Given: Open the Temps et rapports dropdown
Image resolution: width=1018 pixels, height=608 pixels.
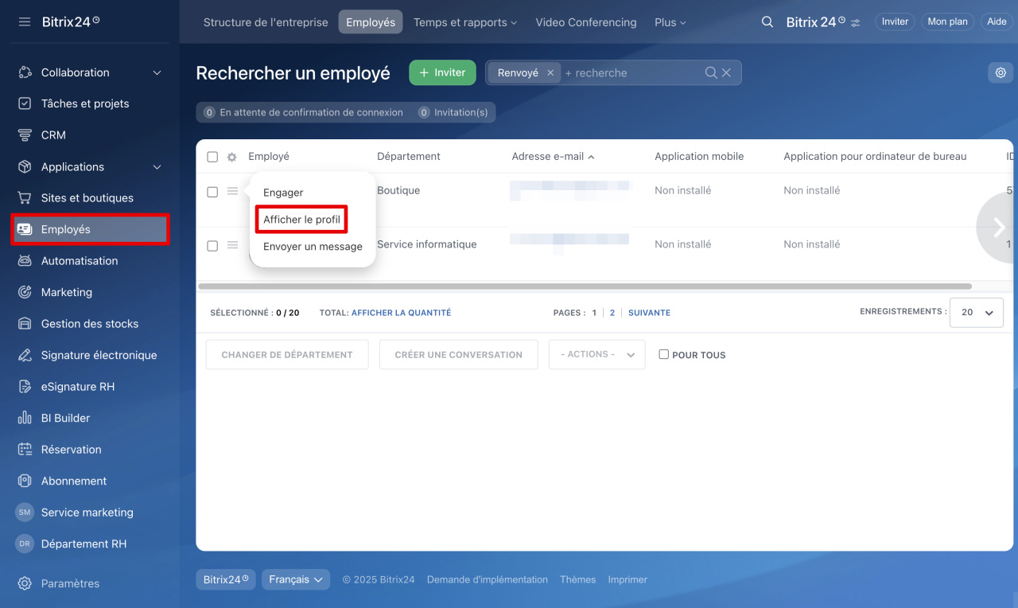Looking at the screenshot, I should (x=465, y=22).
